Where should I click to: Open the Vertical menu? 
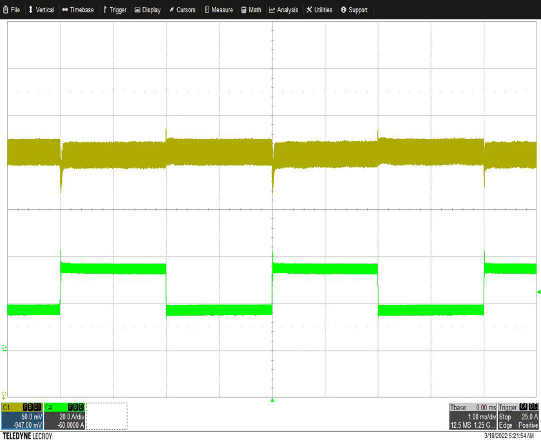(x=41, y=10)
